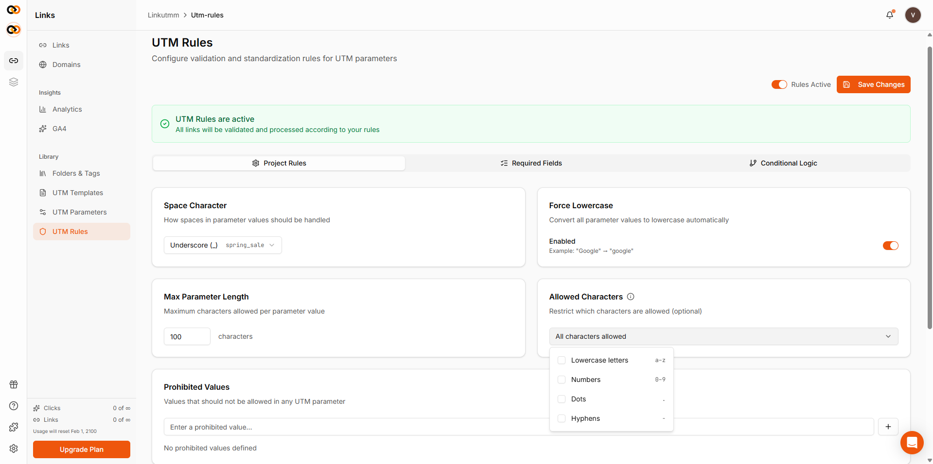933x464 pixels.
Task: Switch to the Conditional Logic tab
Action: pos(783,163)
